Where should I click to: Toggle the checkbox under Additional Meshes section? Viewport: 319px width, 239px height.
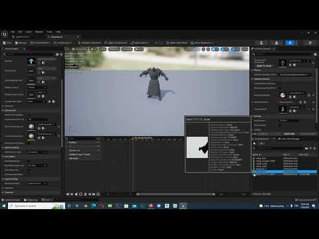pos(280,88)
